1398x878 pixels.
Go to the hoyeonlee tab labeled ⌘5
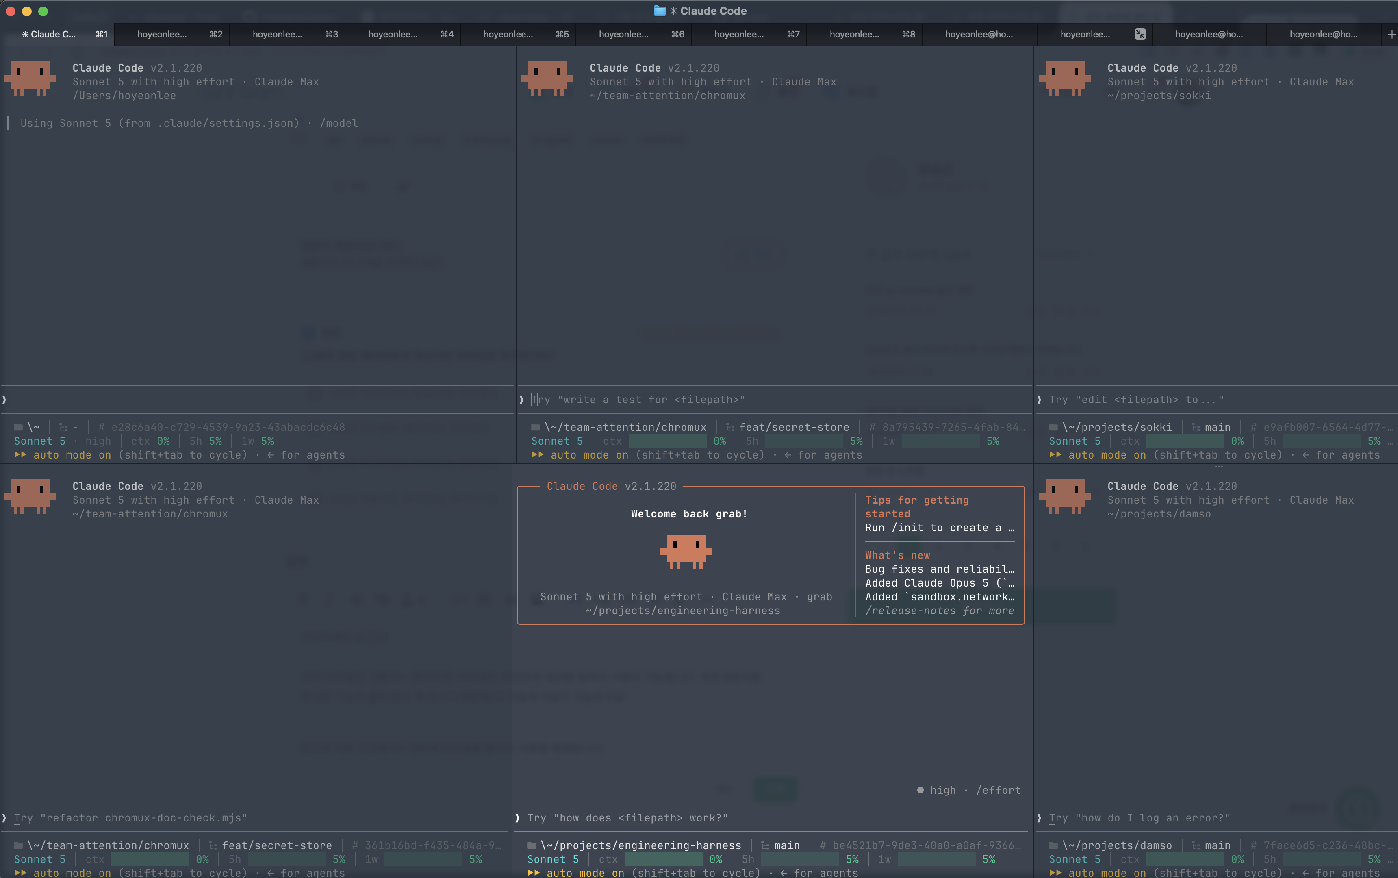coord(519,34)
